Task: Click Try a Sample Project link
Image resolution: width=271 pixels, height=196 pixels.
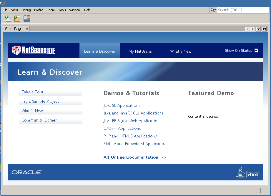Action: [40, 101]
